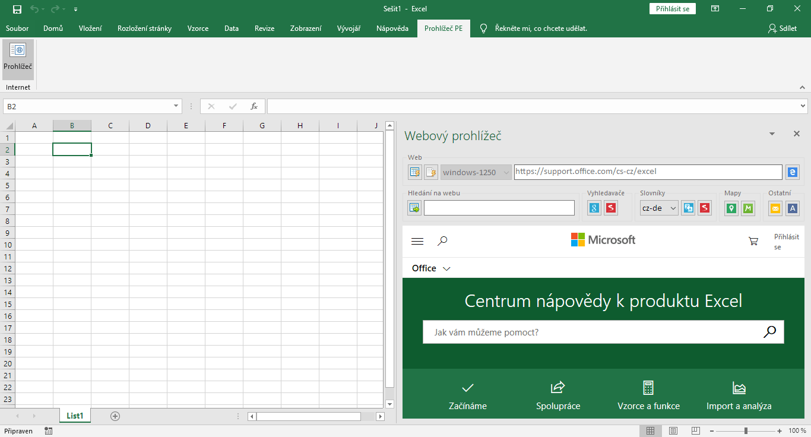Open the Rozložení stránky tab
Image resolution: width=811 pixels, height=437 pixels.
pos(145,28)
